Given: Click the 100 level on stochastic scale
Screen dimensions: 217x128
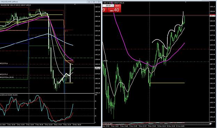Looking at the screenshot, I should click(96, 95).
